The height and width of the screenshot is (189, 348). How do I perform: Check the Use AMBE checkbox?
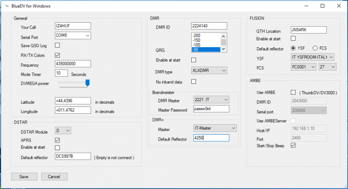(x=293, y=92)
